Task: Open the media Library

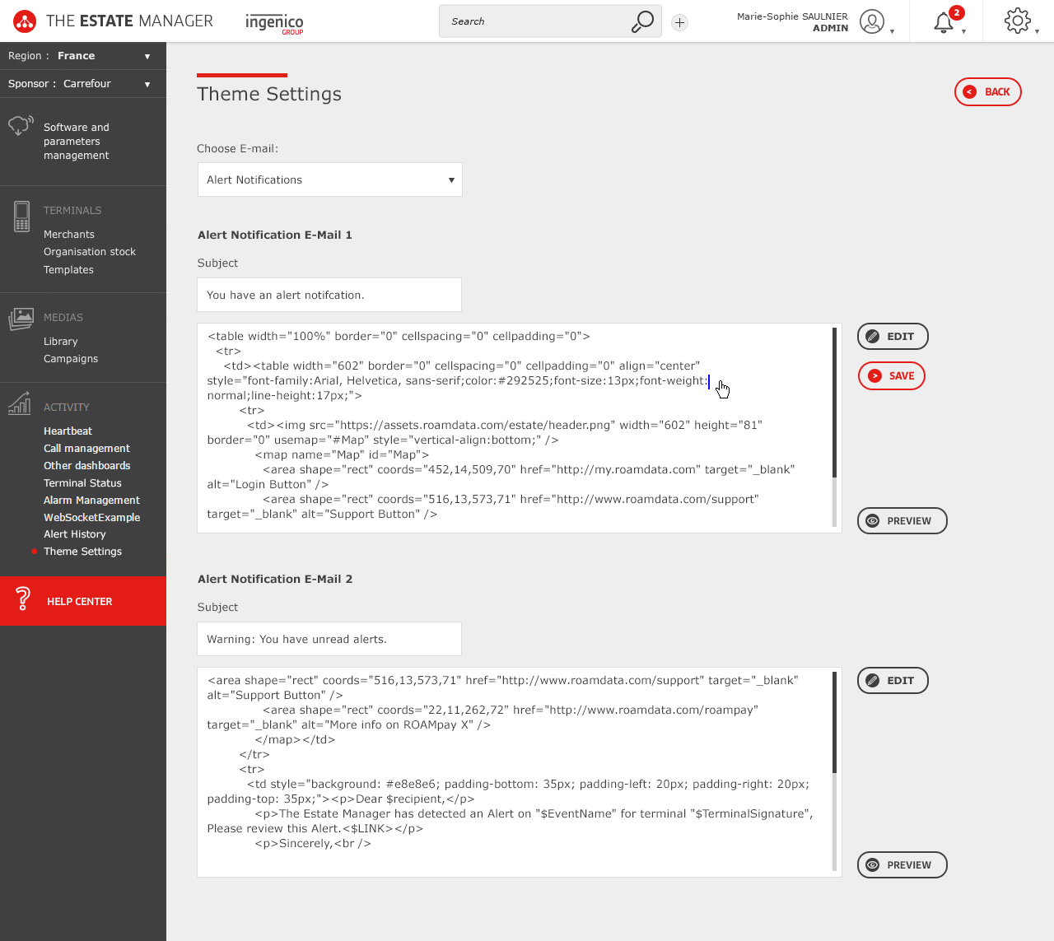Action: pyautogui.click(x=61, y=342)
